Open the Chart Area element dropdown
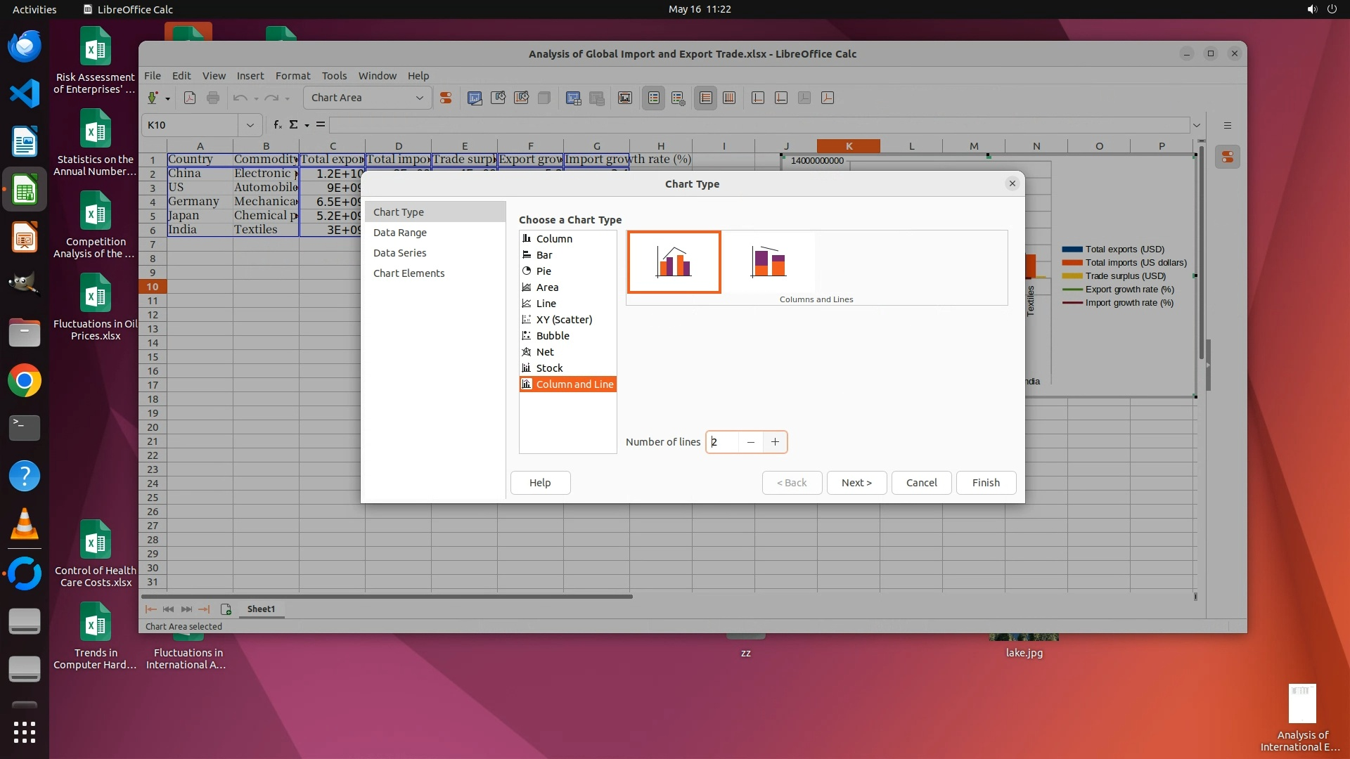Viewport: 1350px width, 759px height. (420, 98)
